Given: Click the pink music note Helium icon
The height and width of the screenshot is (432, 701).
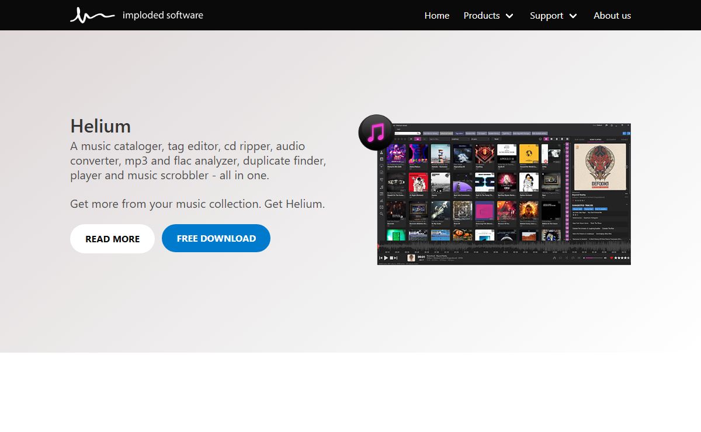Looking at the screenshot, I should click(x=376, y=133).
